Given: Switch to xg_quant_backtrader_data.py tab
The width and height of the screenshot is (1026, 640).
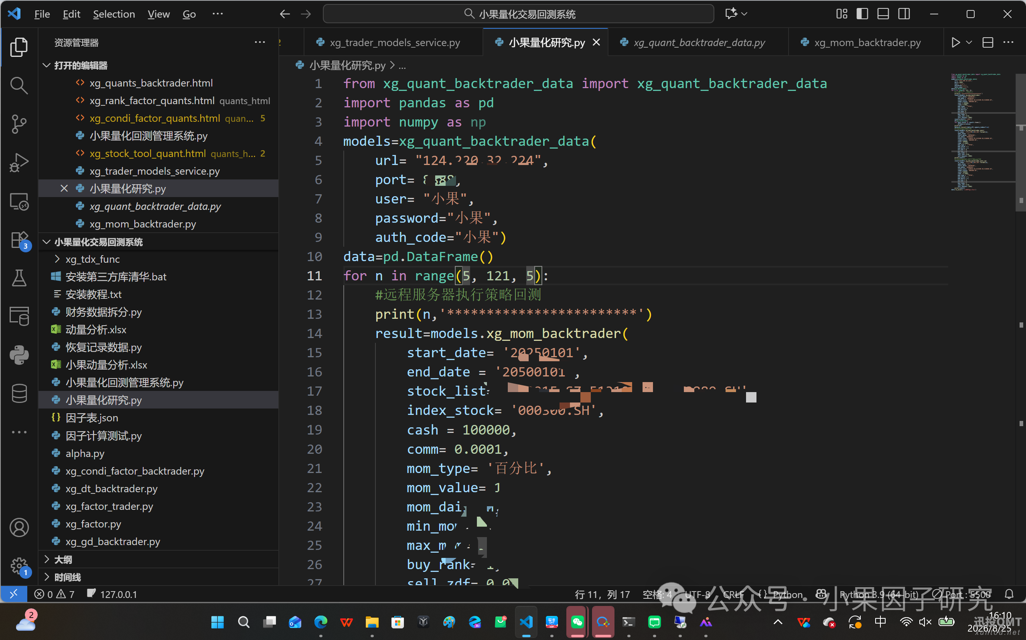Looking at the screenshot, I should [698, 42].
